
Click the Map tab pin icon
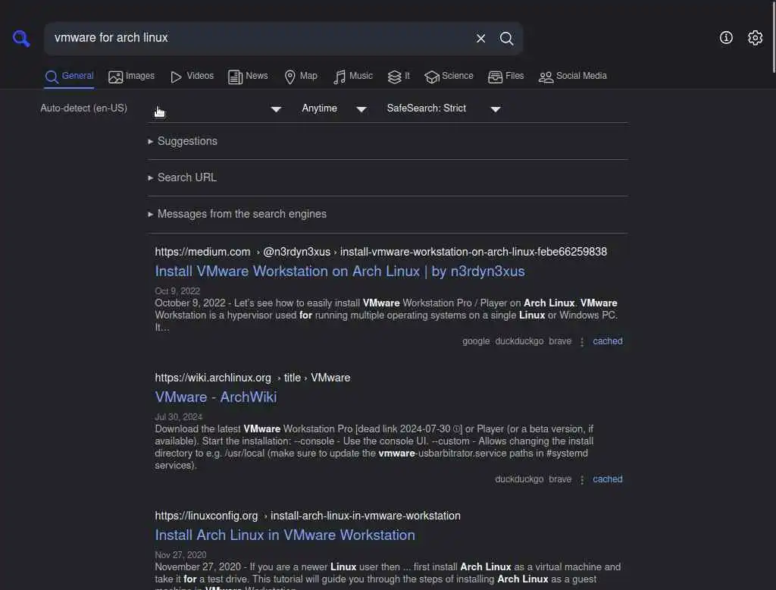(x=290, y=77)
